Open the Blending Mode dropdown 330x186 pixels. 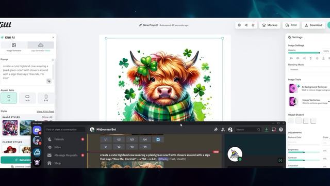tap(309, 69)
